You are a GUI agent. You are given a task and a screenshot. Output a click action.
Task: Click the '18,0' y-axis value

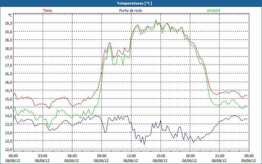pos(9,49)
